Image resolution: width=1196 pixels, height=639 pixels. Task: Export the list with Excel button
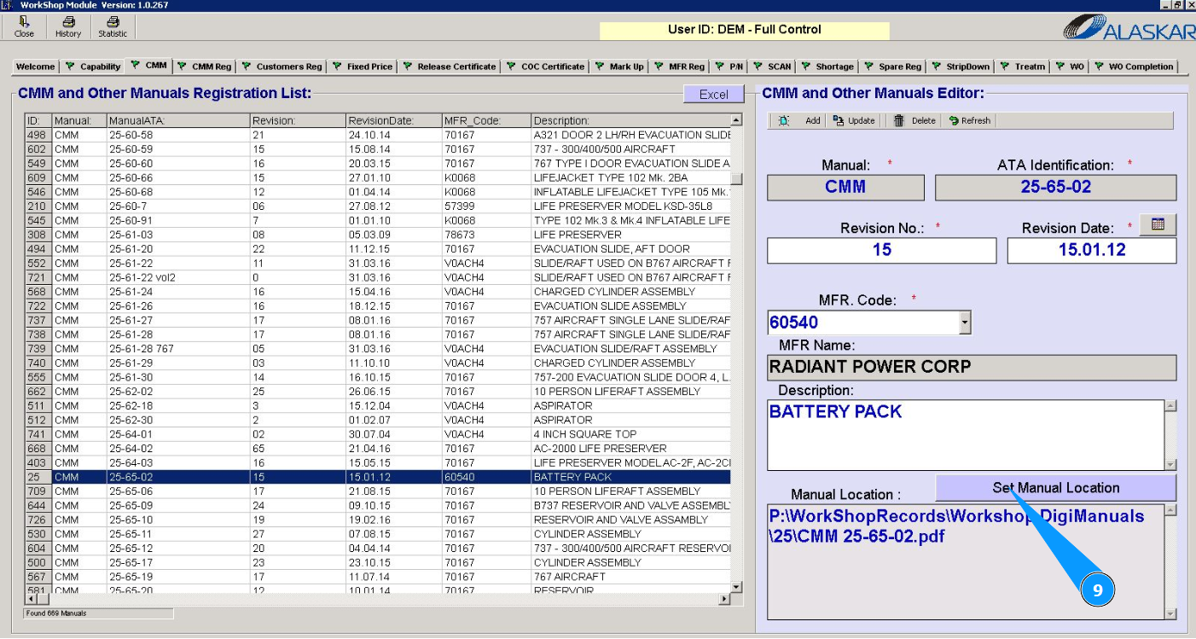pyautogui.click(x=713, y=95)
